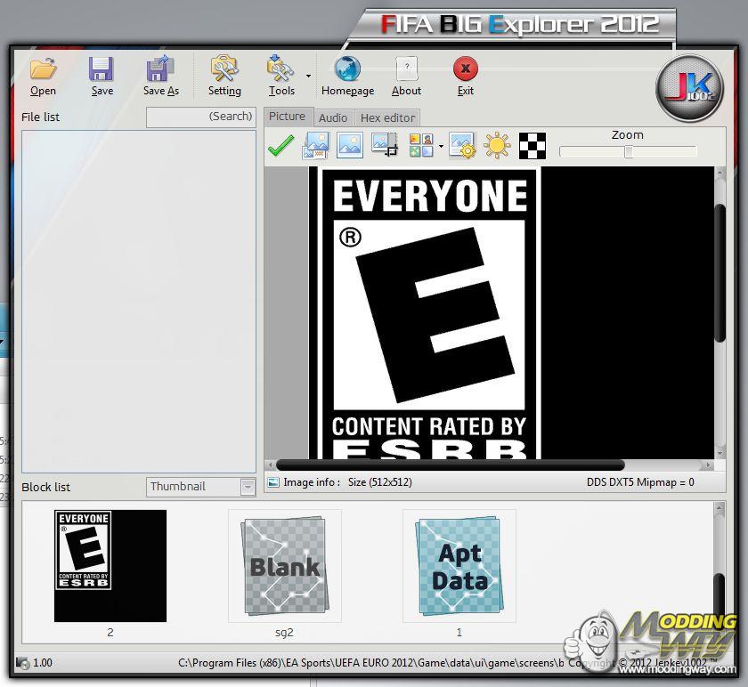Click the Save floppy disk icon
This screenshot has width=748, height=687.
pos(102,69)
